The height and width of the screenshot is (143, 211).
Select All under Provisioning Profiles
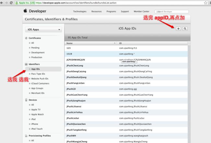point(32,141)
